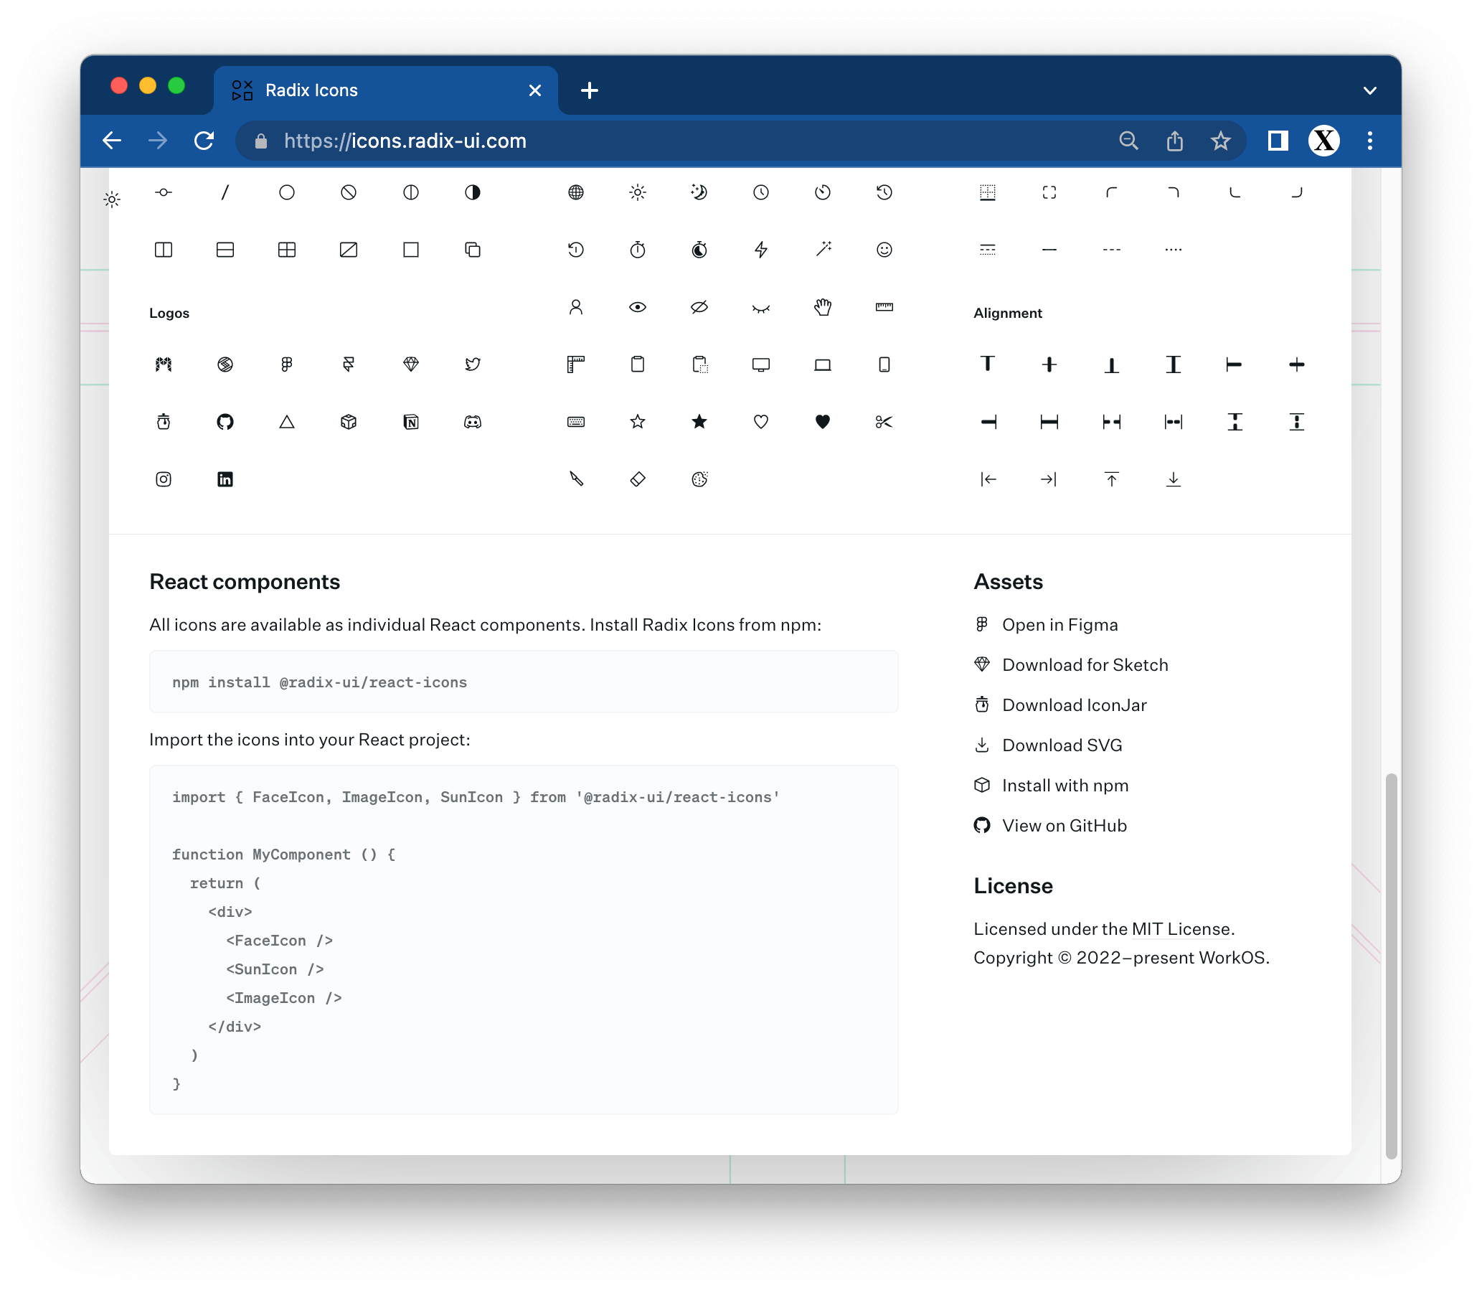1482x1290 pixels.
Task: Pick the Instagram logo icon
Action: click(164, 479)
